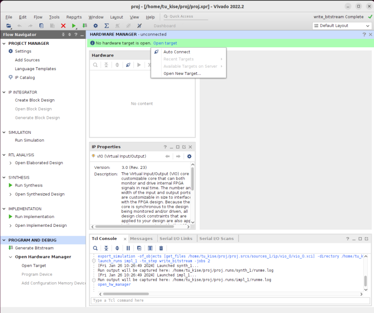
Task: Open the Reports menu
Action: pyautogui.click(x=74, y=17)
